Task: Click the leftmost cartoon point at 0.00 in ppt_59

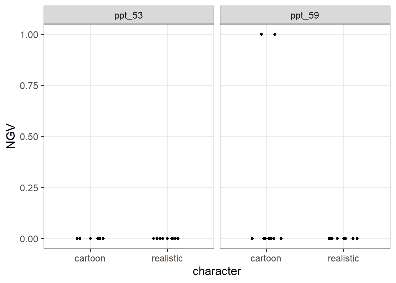Action: coord(252,238)
